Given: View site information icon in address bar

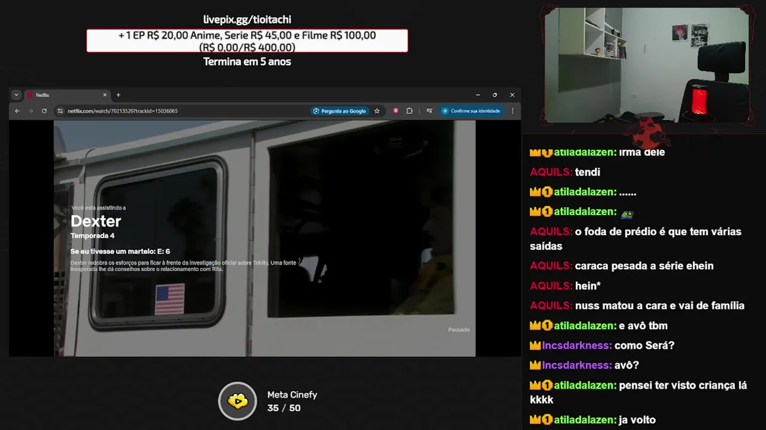Looking at the screenshot, I should pyautogui.click(x=60, y=111).
